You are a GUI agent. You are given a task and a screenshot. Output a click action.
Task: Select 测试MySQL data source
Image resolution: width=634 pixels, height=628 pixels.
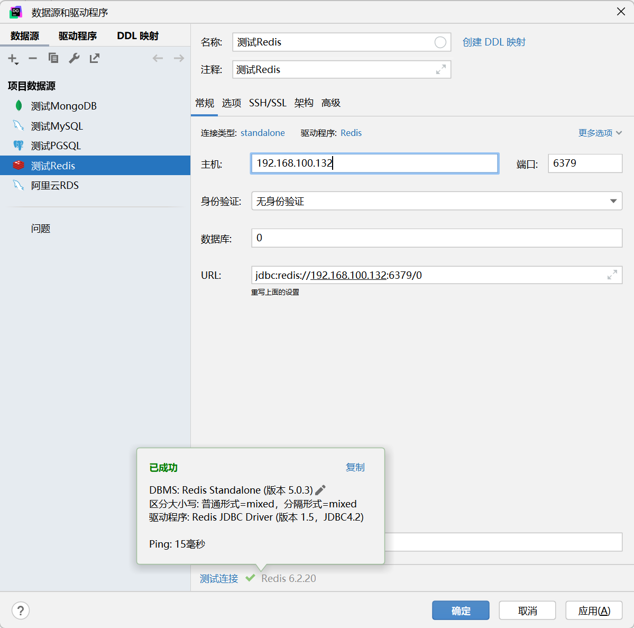95,126
